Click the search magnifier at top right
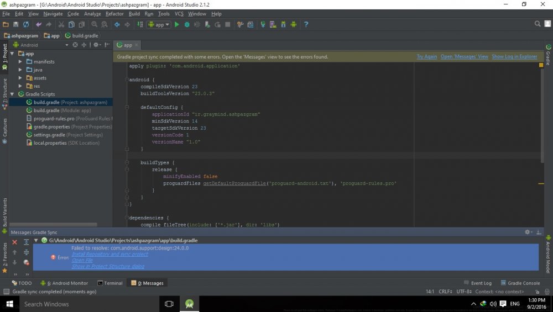The width and height of the screenshot is (553, 312). pos(538,24)
